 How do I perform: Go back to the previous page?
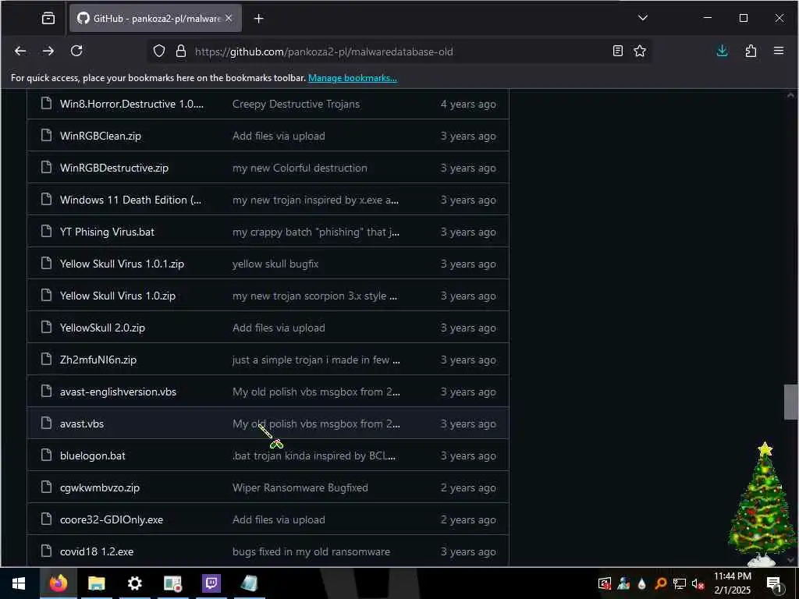(20, 51)
